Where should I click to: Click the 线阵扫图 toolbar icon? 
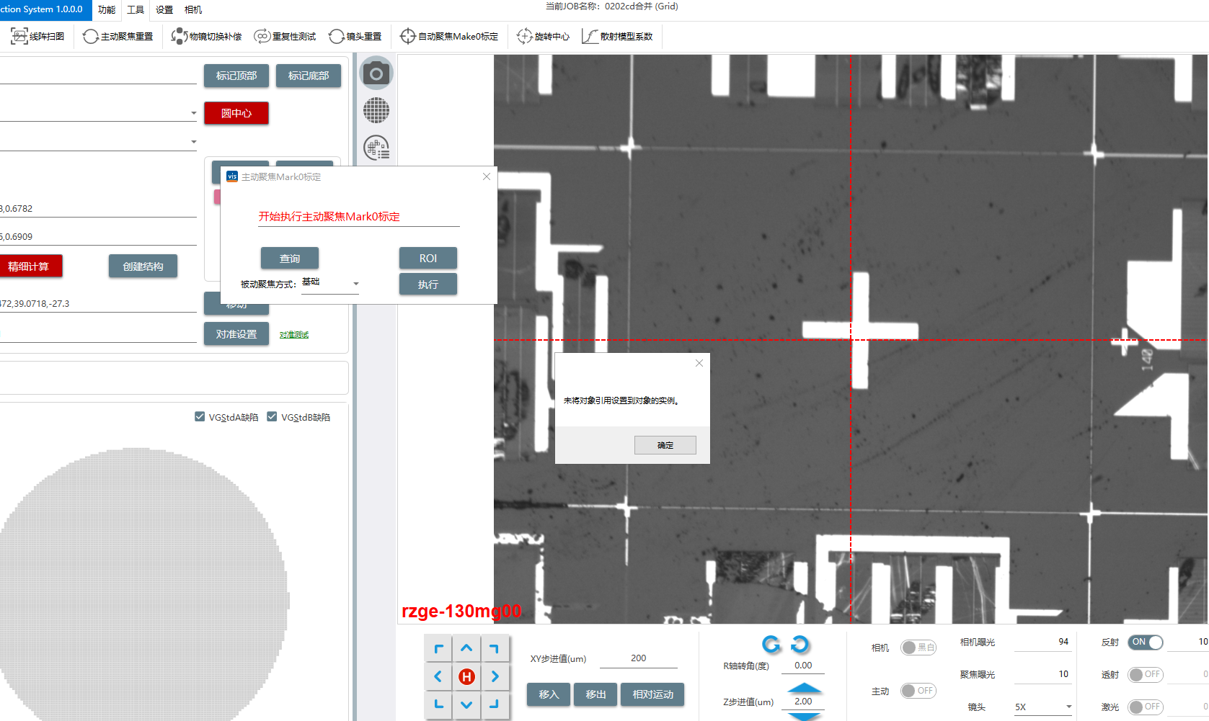point(19,36)
